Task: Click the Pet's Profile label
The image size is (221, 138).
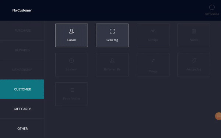Action: tap(71, 99)
